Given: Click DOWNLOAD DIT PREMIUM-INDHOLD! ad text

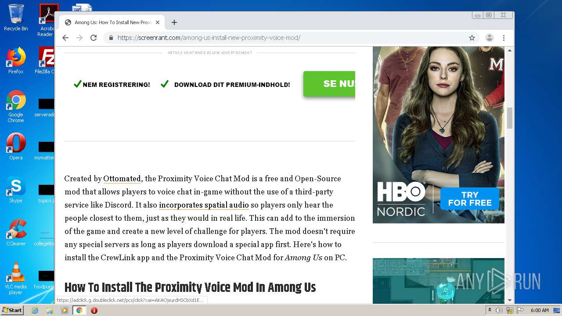Looking at the screenshot, I should (x=232, y=85).
